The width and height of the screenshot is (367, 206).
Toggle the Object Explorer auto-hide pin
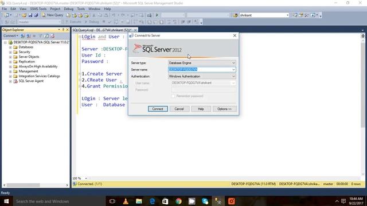pos(63,30)
